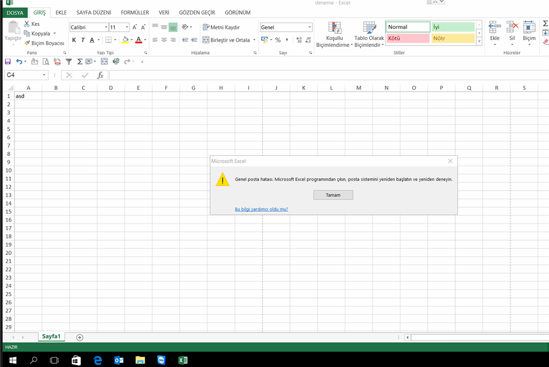This screenshot has width=549, height=367.
Task: Click the Biçim Boyacısı format painter
Action: (x=44, y=43)
